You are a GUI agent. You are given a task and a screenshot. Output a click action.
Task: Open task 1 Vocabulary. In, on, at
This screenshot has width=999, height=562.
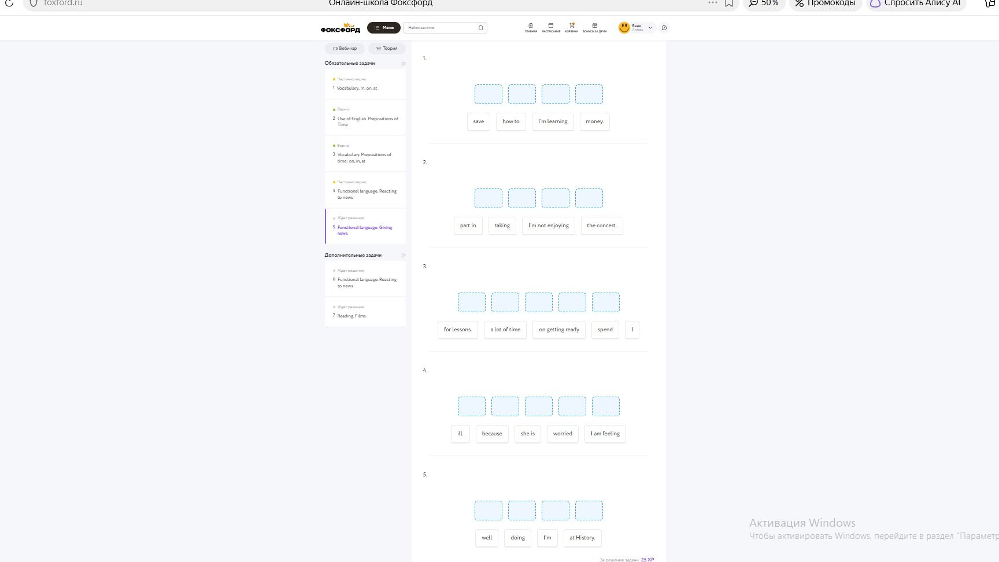365,84
